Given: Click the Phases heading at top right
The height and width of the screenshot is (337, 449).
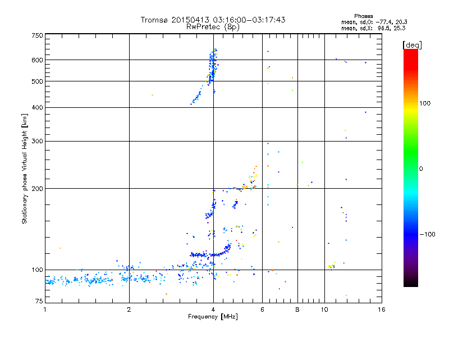Looking at the screenshot, I should [x=363, y=16].
